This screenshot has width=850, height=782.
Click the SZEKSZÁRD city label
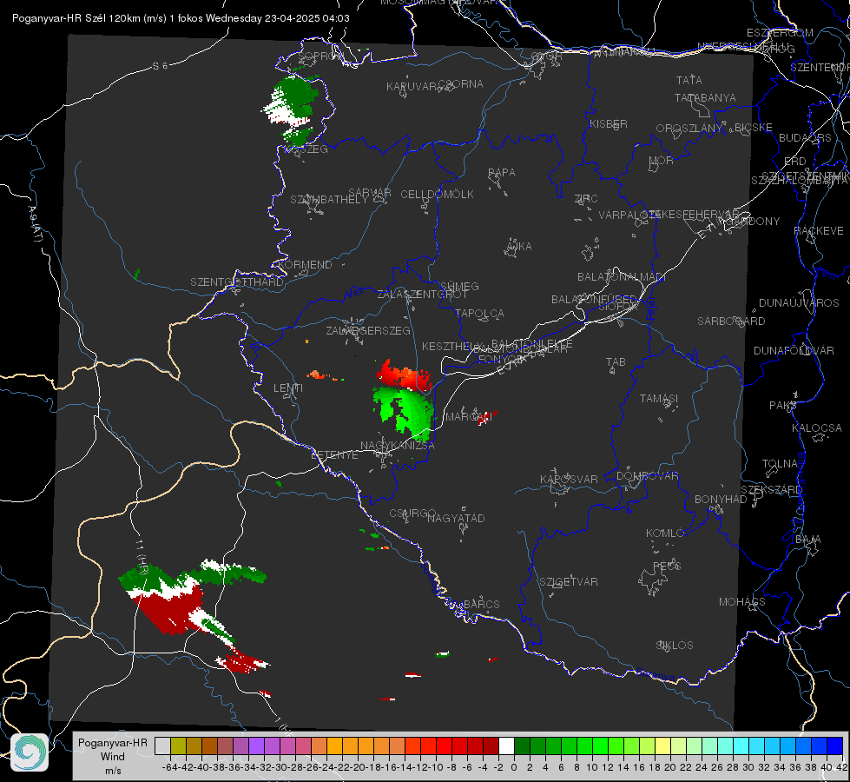tap(771, 490)
